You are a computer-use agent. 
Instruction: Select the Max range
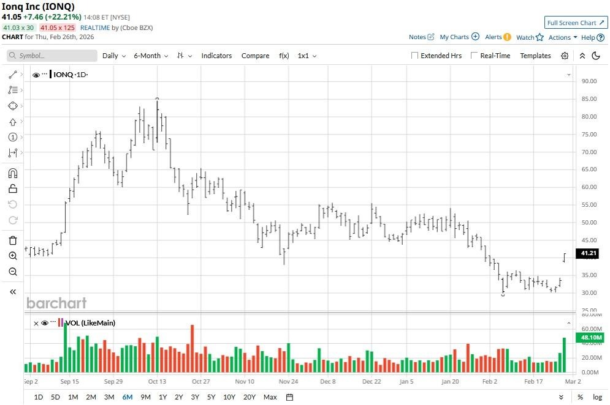(x=270, y=397)
